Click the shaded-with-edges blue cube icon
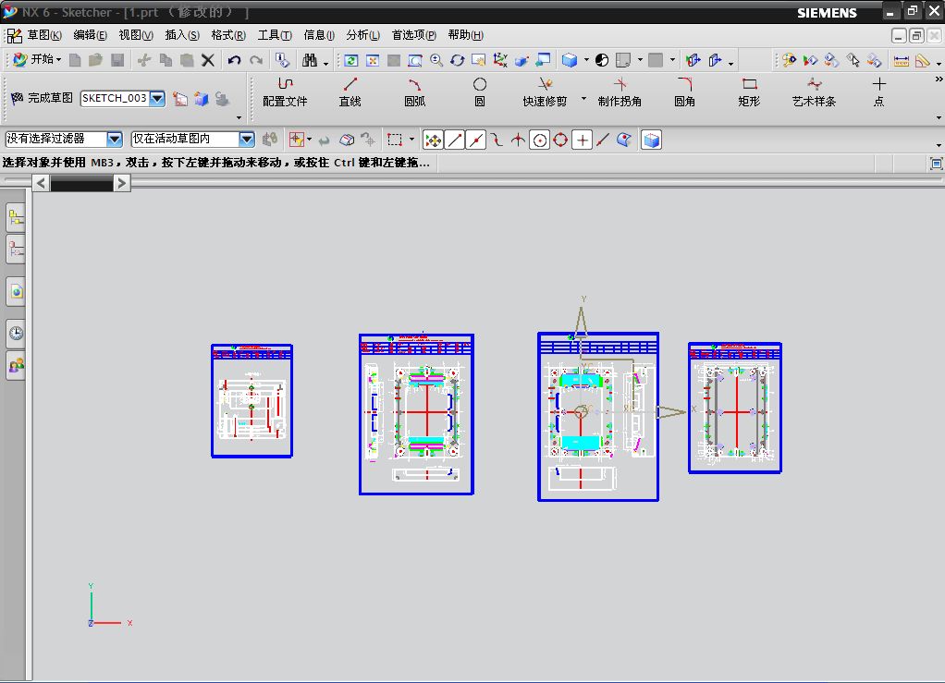The image size is (945, 683). click(x=569, y=60)
